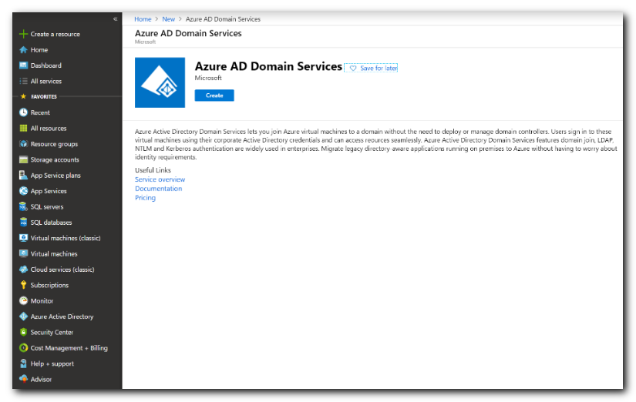This screenshot has height=402, width=636.
Task: Select the Cost Management + Billing label
Action: 69,348
